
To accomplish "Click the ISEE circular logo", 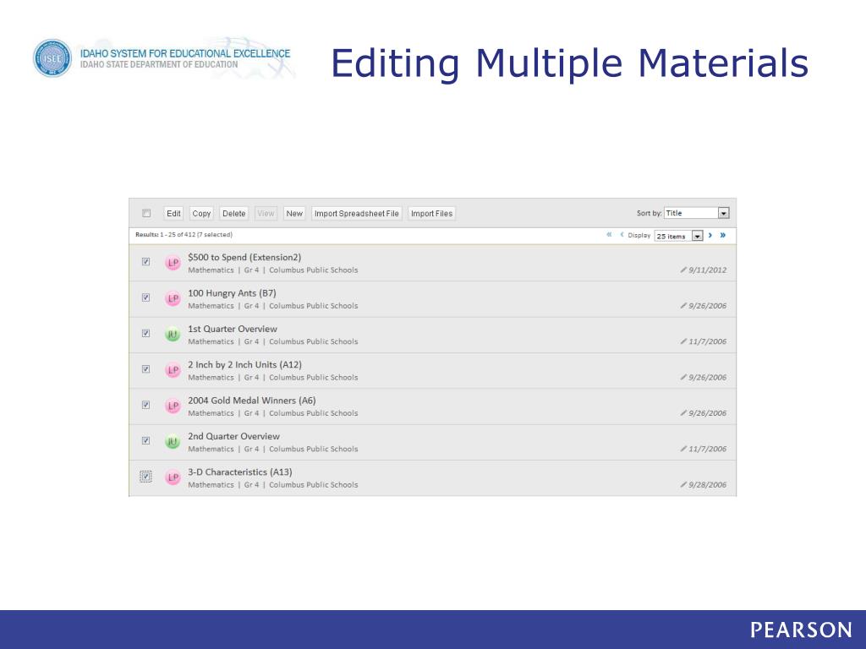I will (x=52, y=58).
